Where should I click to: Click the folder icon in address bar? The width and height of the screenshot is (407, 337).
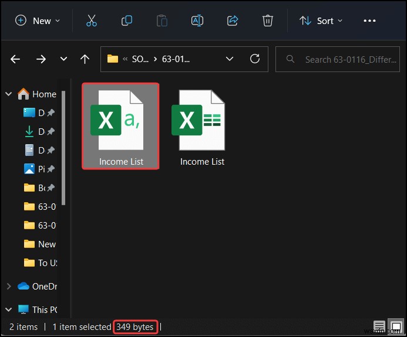tap(113, 59)
